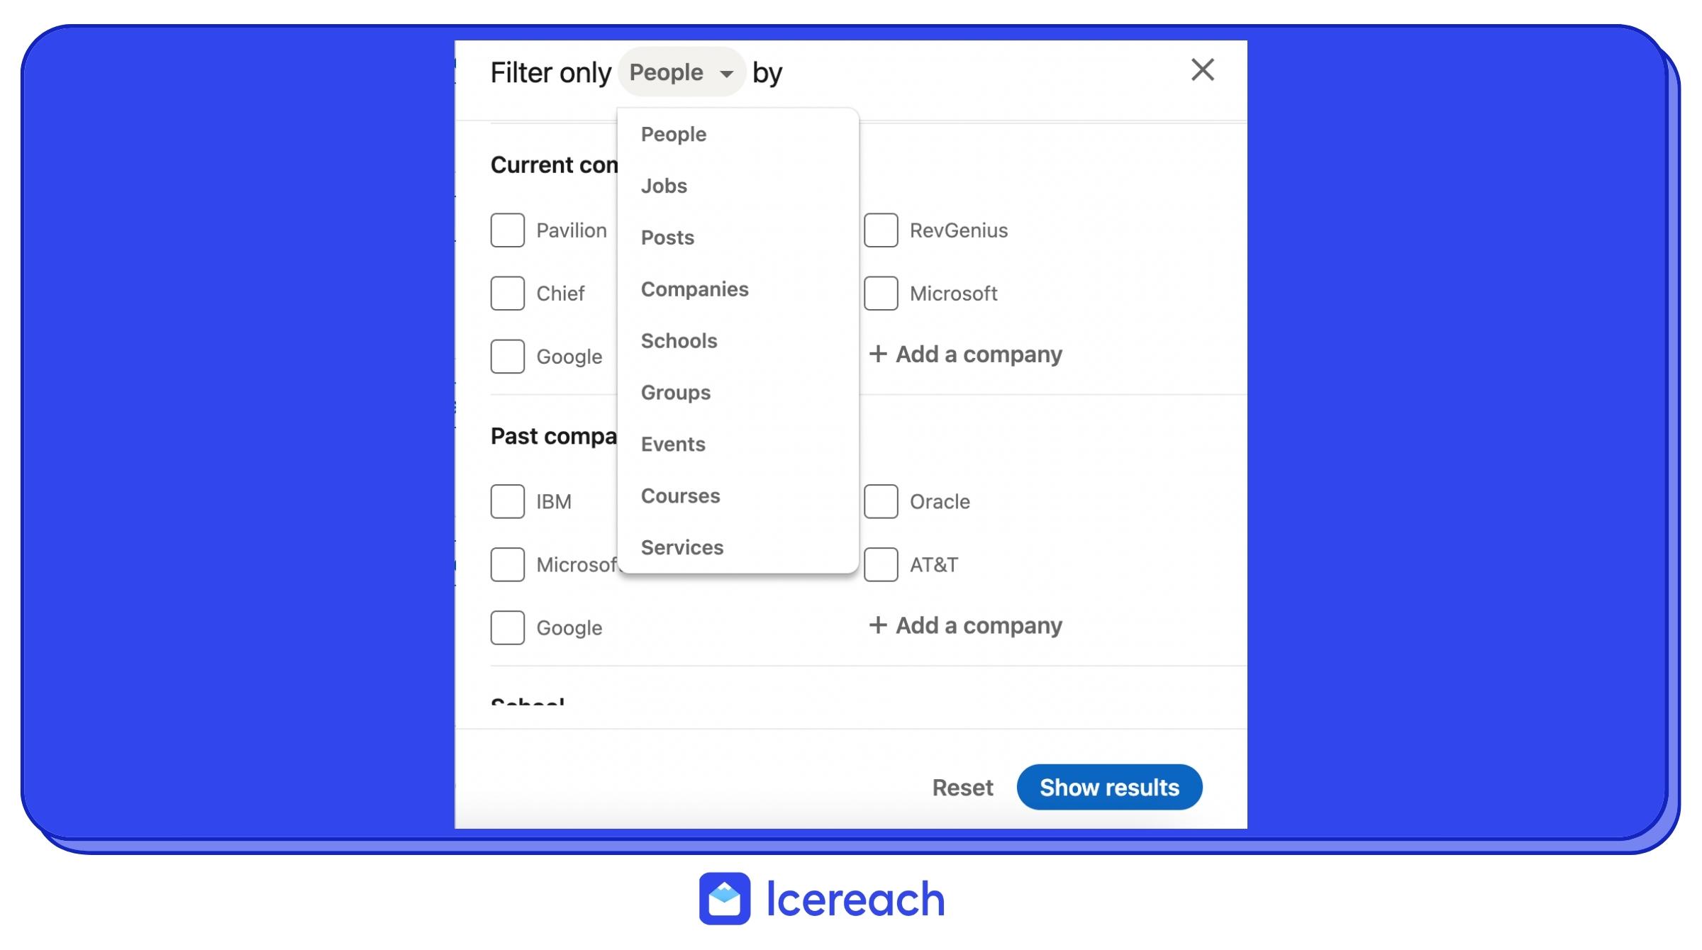Close the filter dialog with X
Screen dimensions: 1702x950
click(1203, 69)
